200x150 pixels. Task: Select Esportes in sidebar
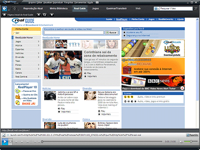20,49
